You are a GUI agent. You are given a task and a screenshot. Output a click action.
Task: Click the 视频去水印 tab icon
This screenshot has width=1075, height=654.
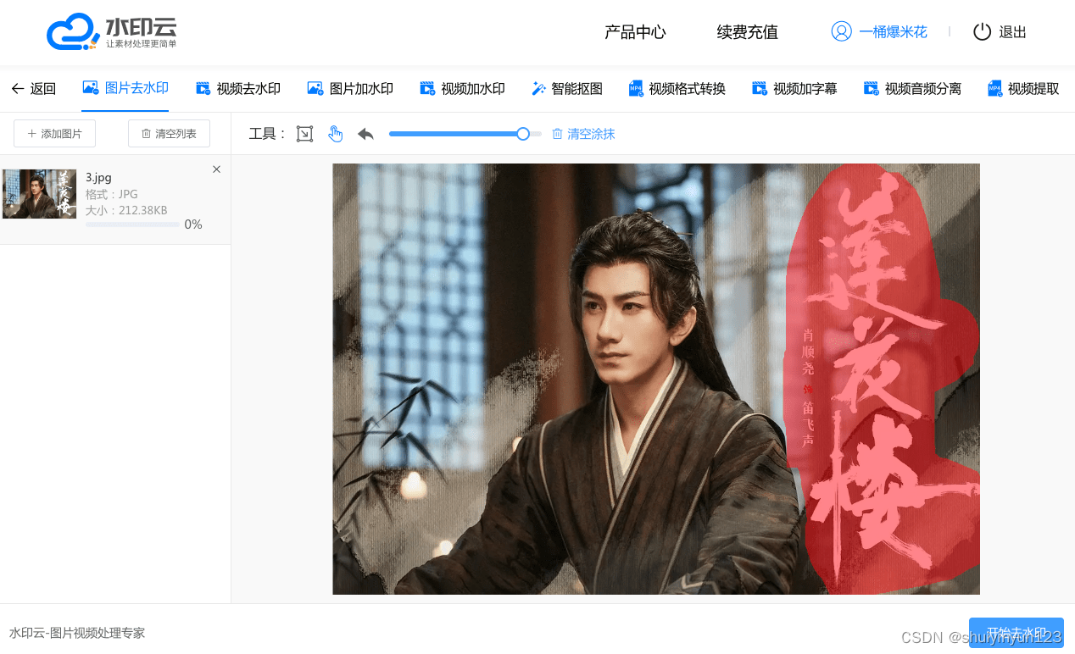click(x=203, y=88)
